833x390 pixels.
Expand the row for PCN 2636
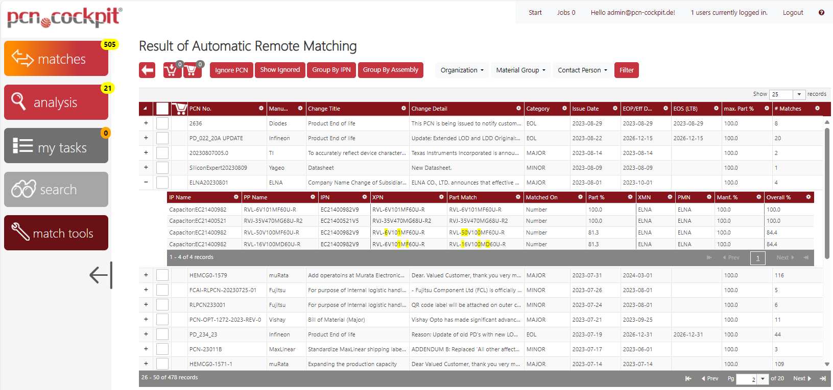coord(146,123)
